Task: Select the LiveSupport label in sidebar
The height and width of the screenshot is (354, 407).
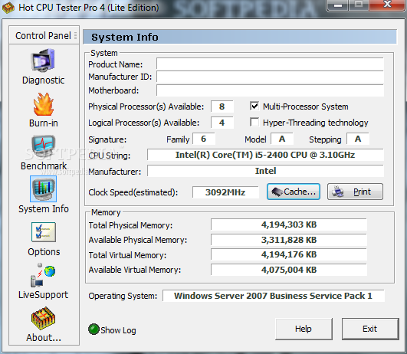Action: pyautogui.click(x=44, y=295)
